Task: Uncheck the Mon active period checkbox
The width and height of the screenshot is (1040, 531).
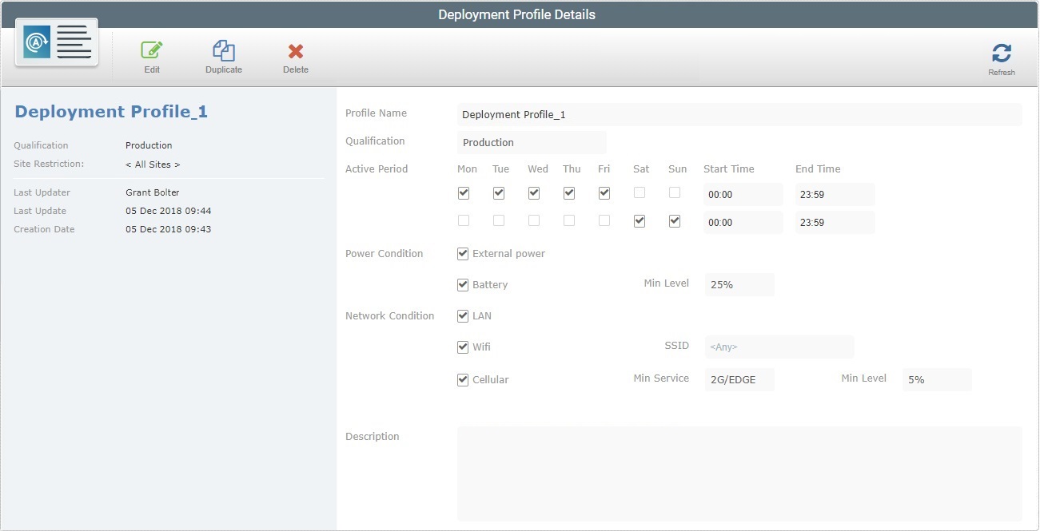Action: point(464,192)
